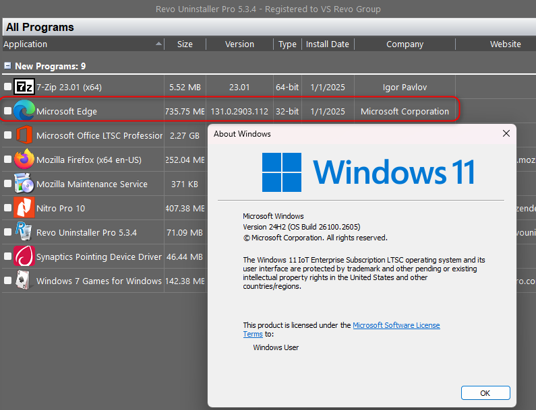Select the Revo Uninstaller Pro 5.3.4 entry
Image resolution: width=536 pixels, height=410 pixels.
[86, 232]
